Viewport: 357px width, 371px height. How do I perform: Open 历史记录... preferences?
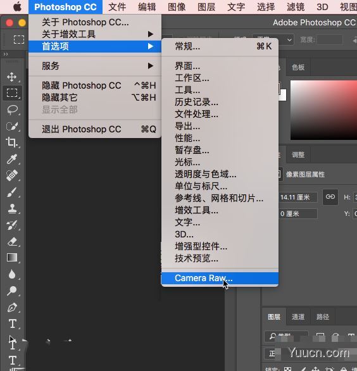220,102
